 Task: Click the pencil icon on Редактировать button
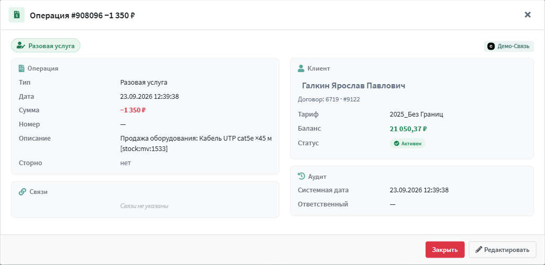click(x=478, y=249)
